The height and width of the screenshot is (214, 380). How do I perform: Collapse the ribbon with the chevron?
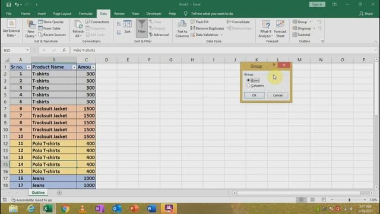375,42
